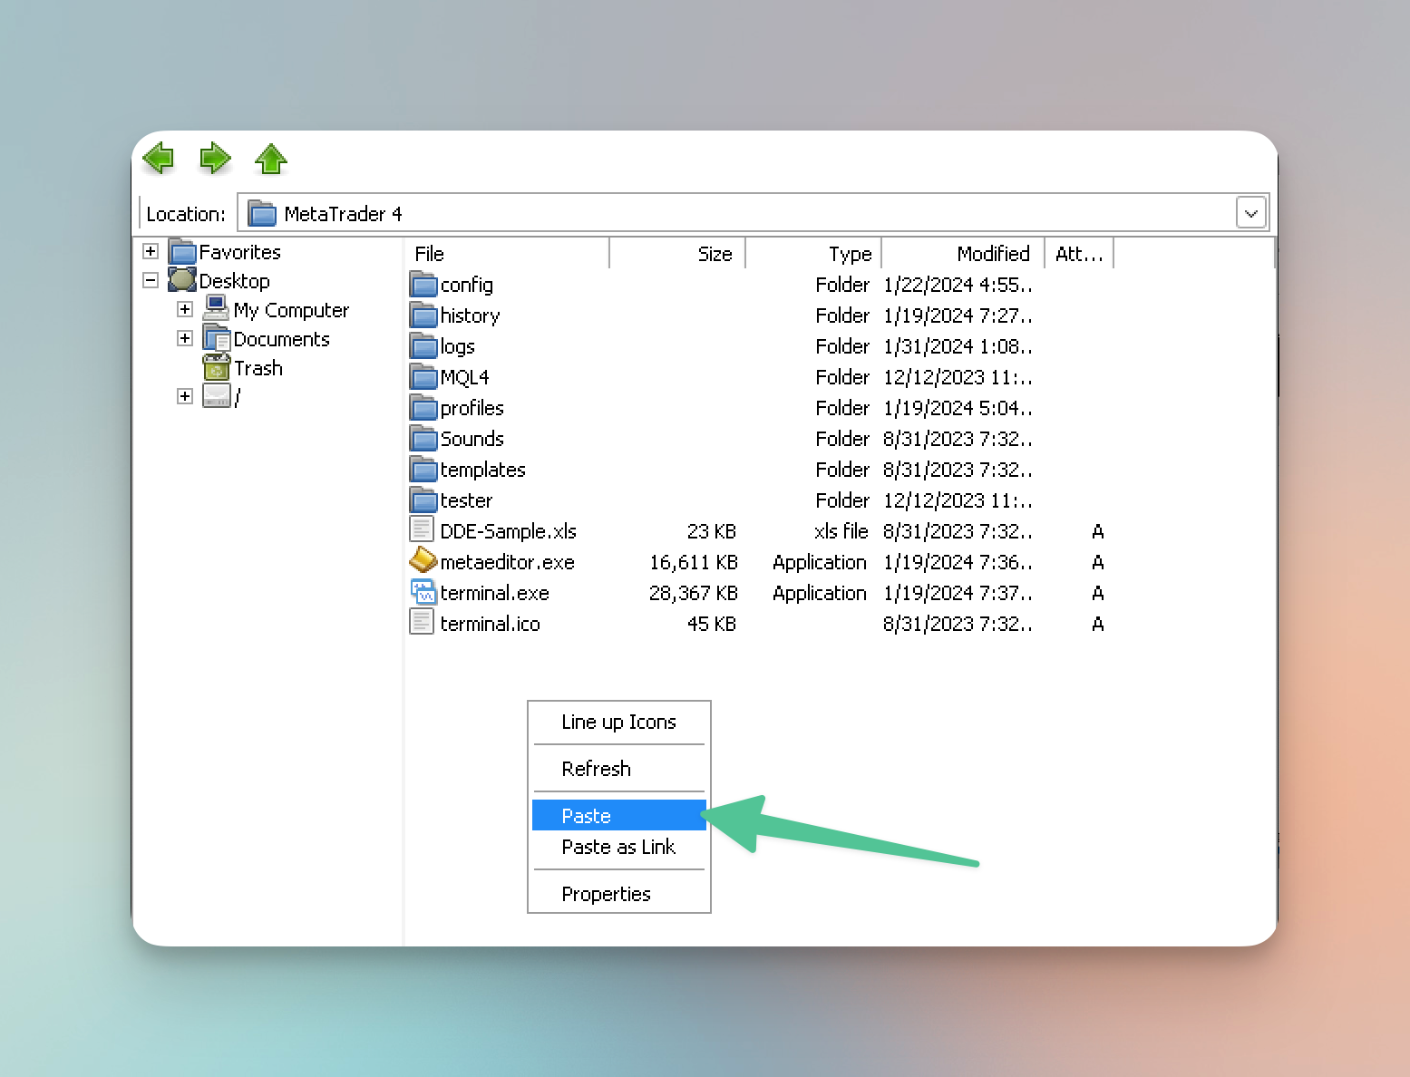
Task: Choose Paste as Link from menu
Action: pyautogui.click(x=619, y=847)
